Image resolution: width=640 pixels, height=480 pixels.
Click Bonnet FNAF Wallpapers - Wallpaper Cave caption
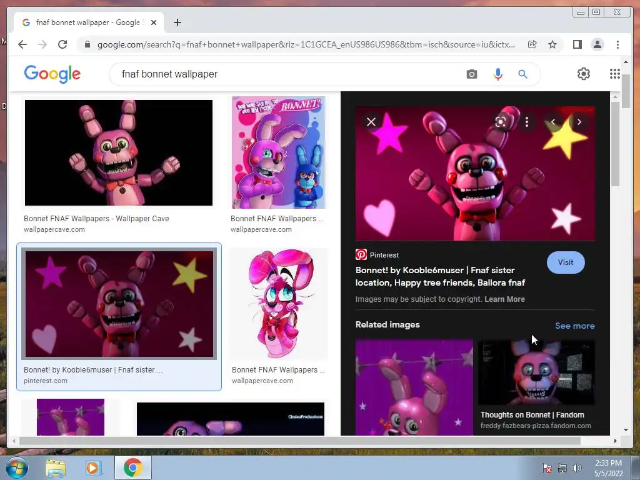point(96,219)
